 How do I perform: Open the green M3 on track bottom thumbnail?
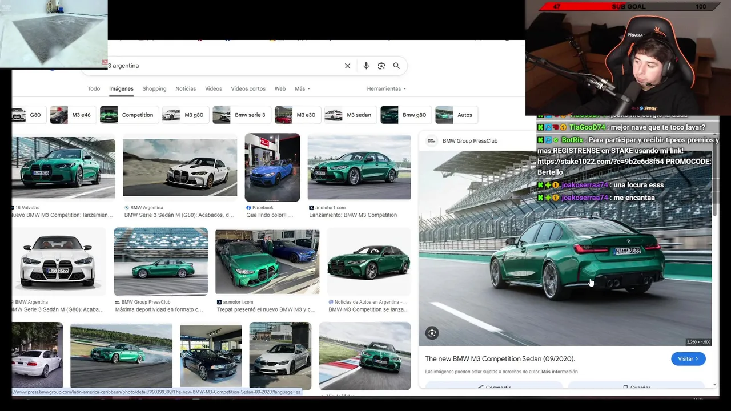coord(365,356)
